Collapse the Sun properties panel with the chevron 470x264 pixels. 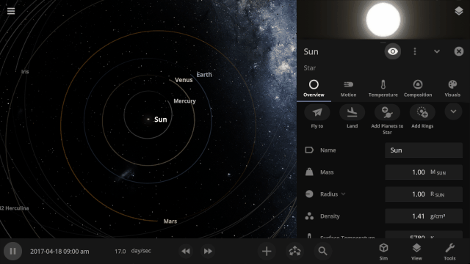pyautogui.click(x=437, y=51)
